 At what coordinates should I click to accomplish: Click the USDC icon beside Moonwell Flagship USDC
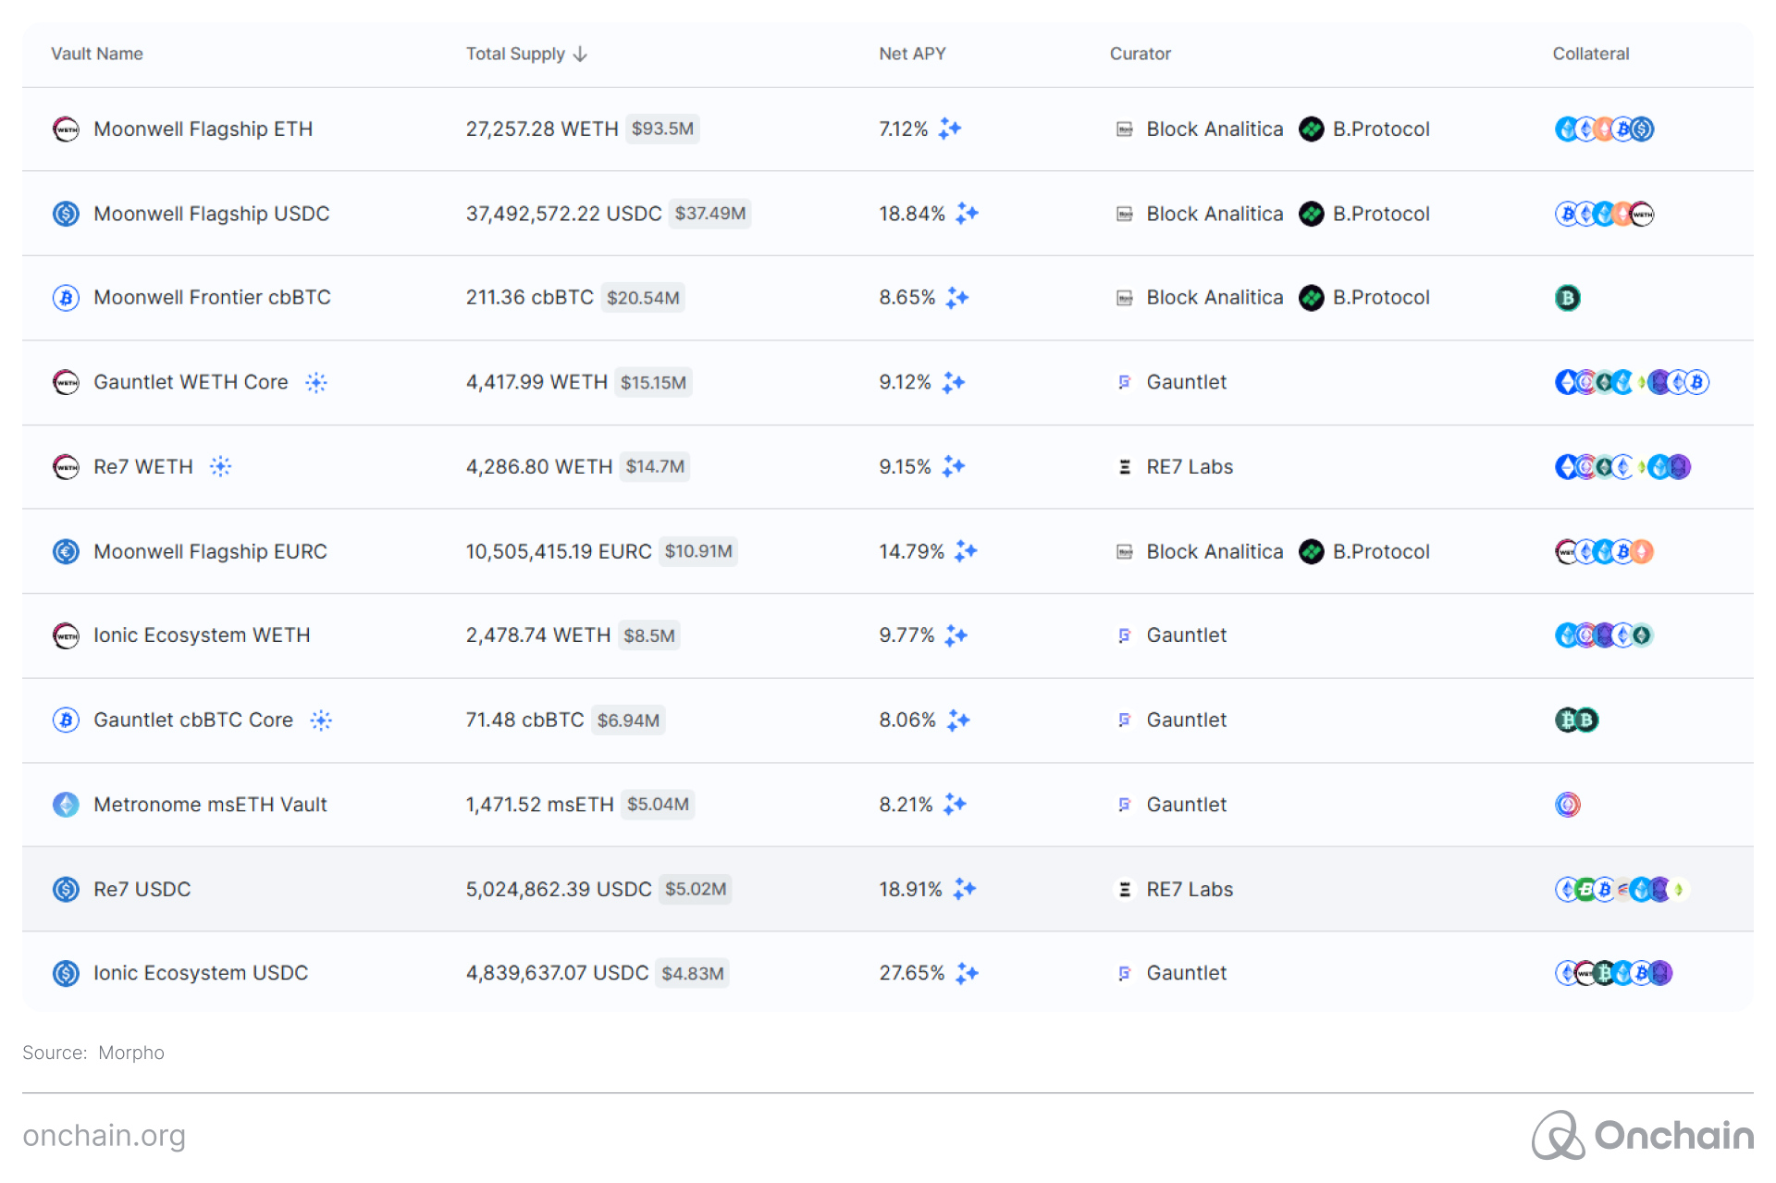click(x=66, y=214)
